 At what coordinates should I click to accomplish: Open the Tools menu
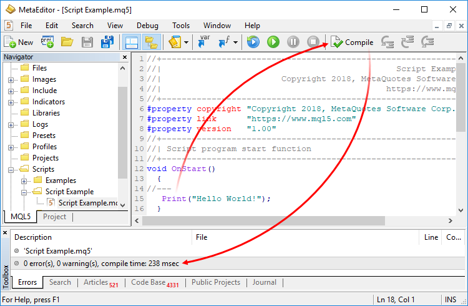181,26
